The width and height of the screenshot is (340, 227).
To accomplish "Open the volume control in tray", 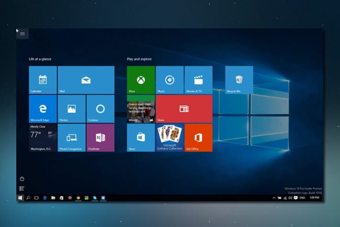I will coord(290,198).
